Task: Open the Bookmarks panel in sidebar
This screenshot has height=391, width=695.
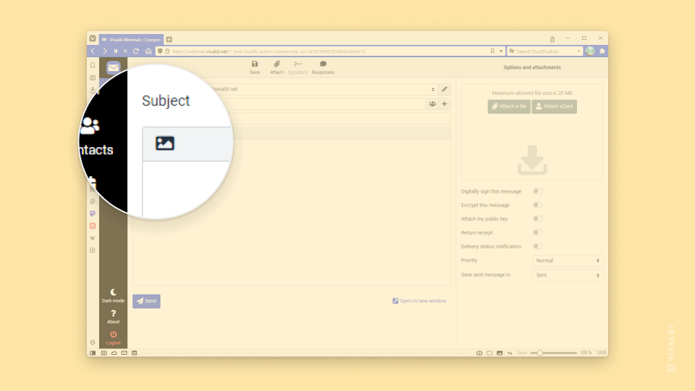Action: 93,65
